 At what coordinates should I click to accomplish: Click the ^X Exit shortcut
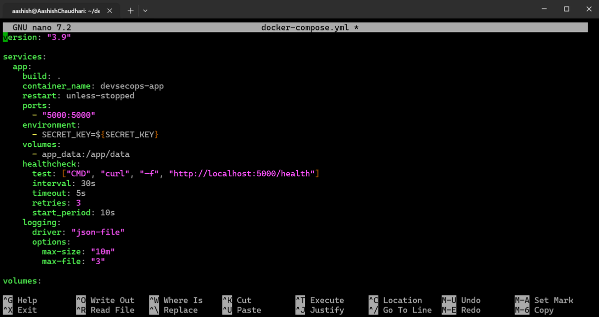click(x=20, y=310)
